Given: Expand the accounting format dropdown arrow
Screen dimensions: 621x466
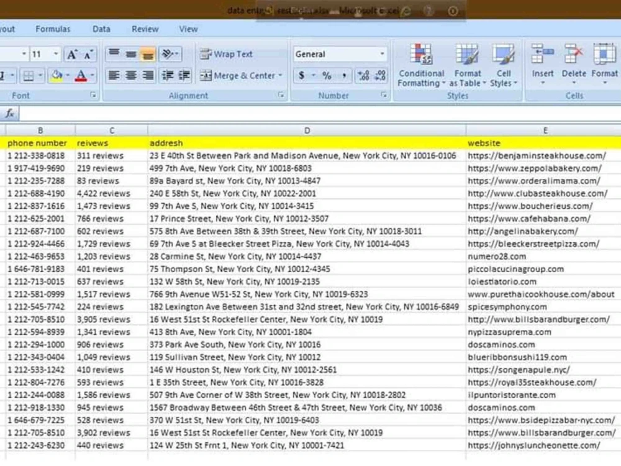Looking at the screenshot, I should point(313,75).
